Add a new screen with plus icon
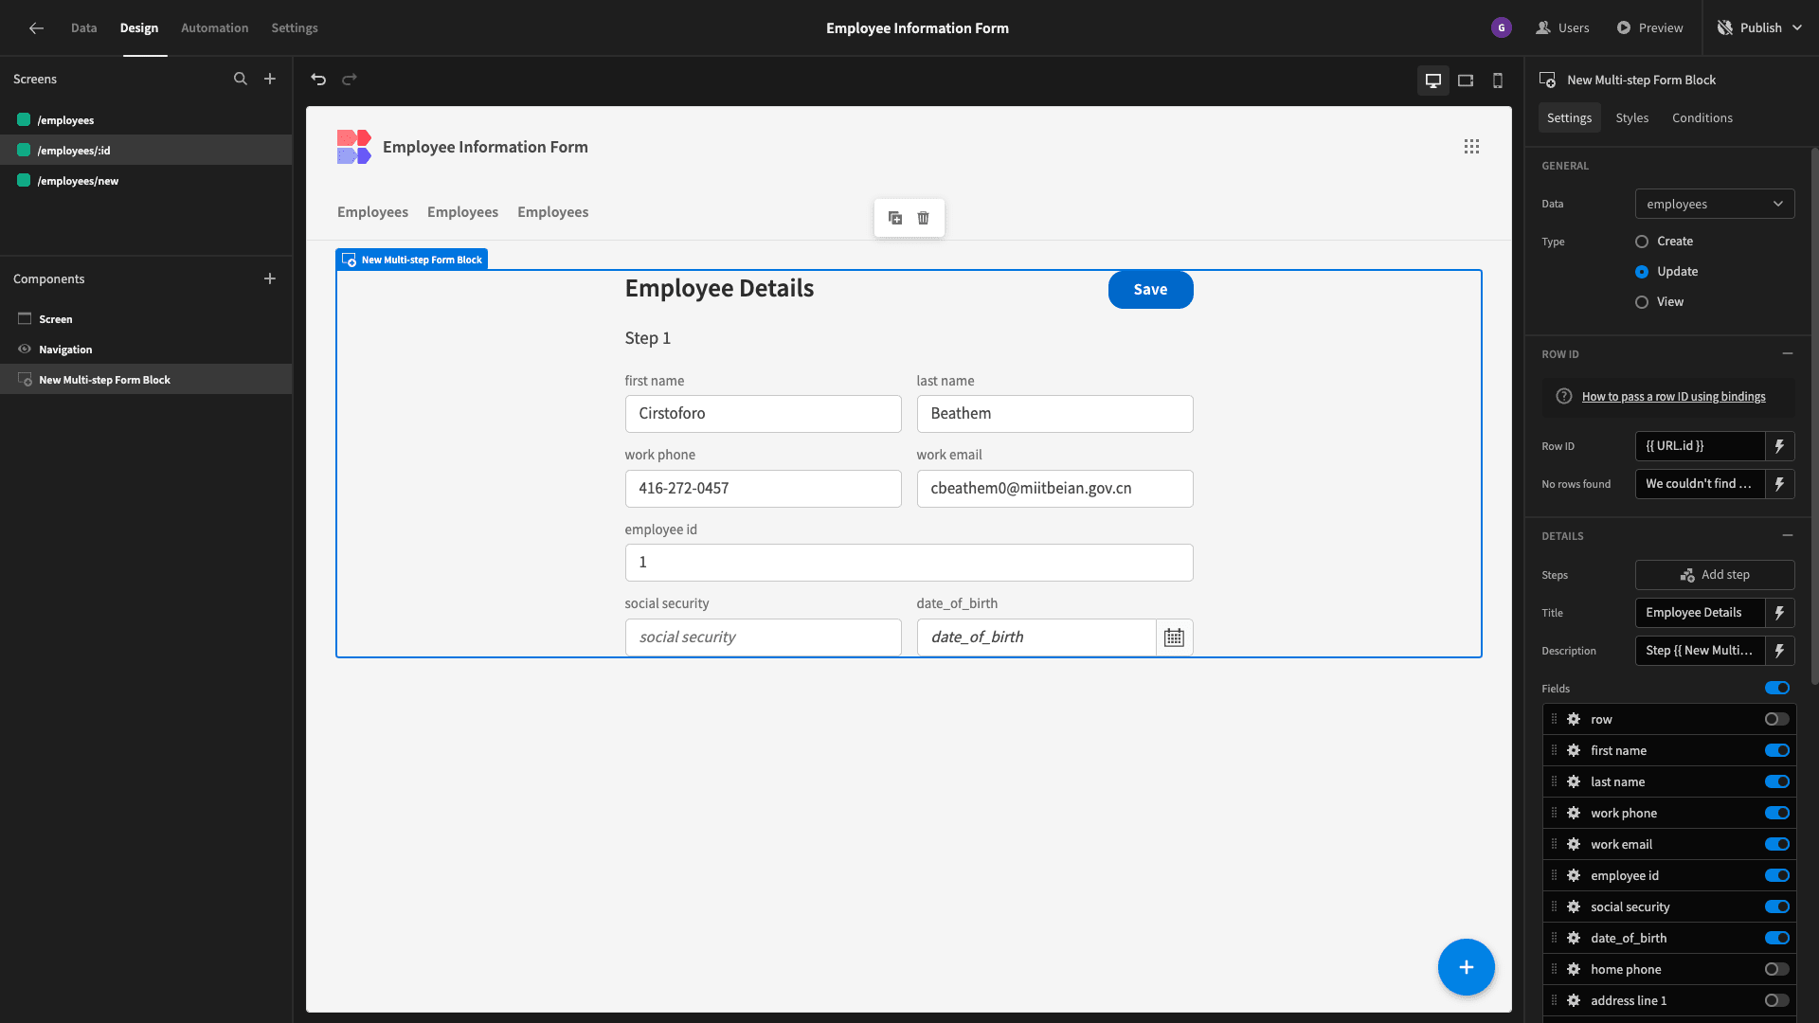 point(270,80)
